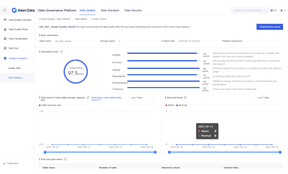288x174 pixels.
Task: Open the app grid launcher icon
Action: pos(5,10)
